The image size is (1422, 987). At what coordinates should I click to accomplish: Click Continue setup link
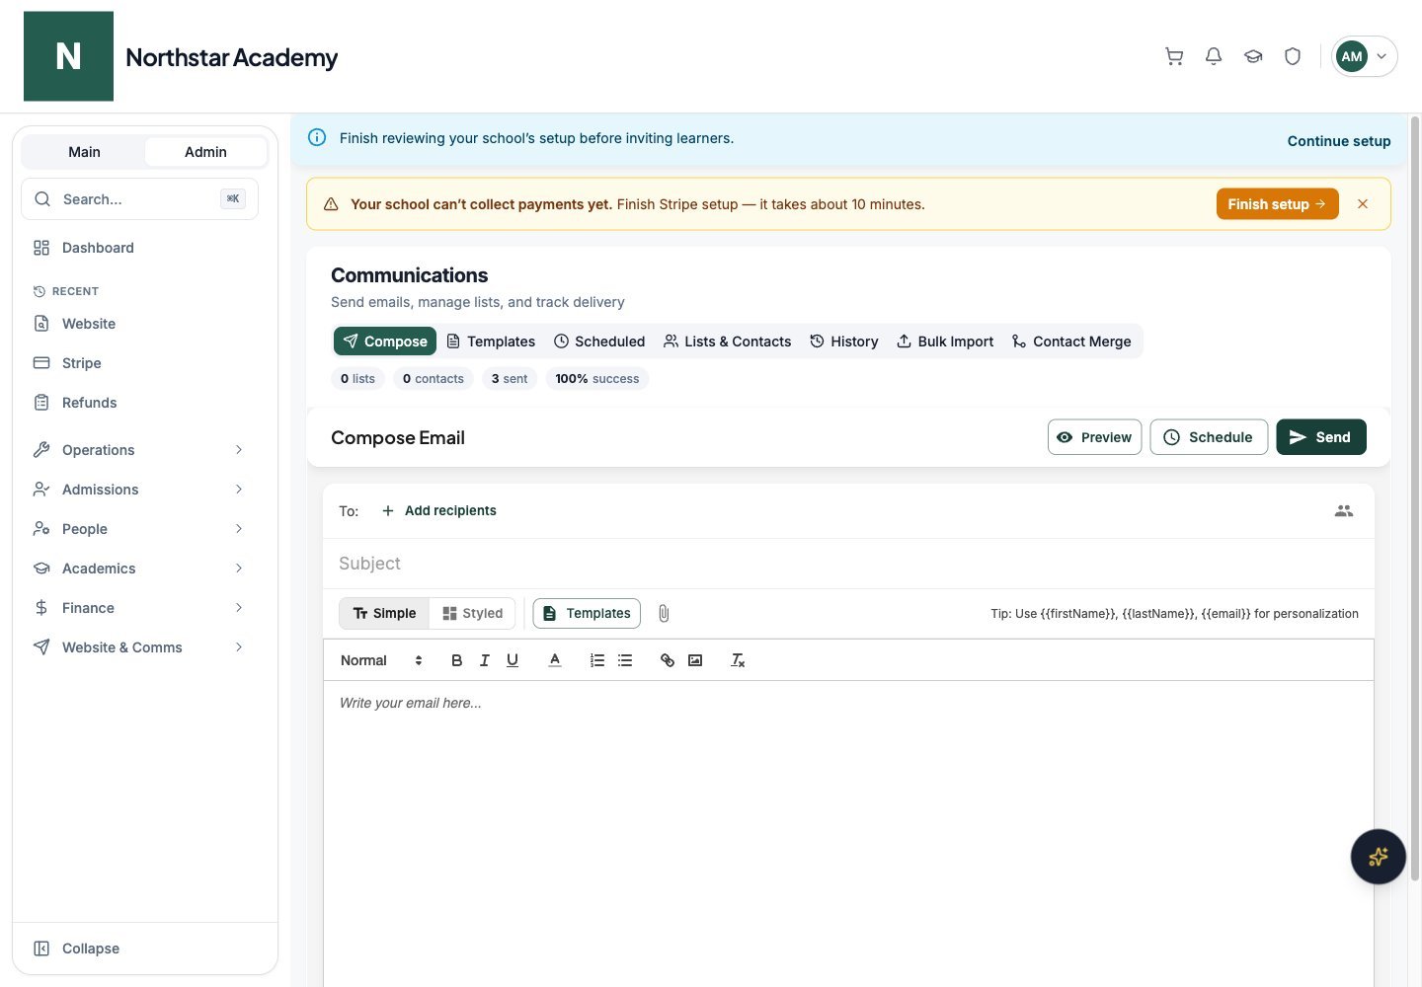(1338, 140)
